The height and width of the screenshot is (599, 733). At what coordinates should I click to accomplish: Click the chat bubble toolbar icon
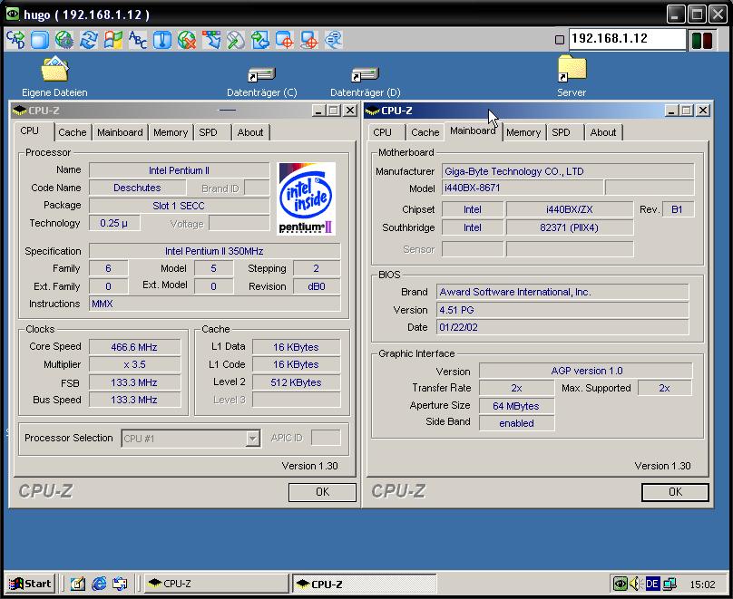(334, 40)
